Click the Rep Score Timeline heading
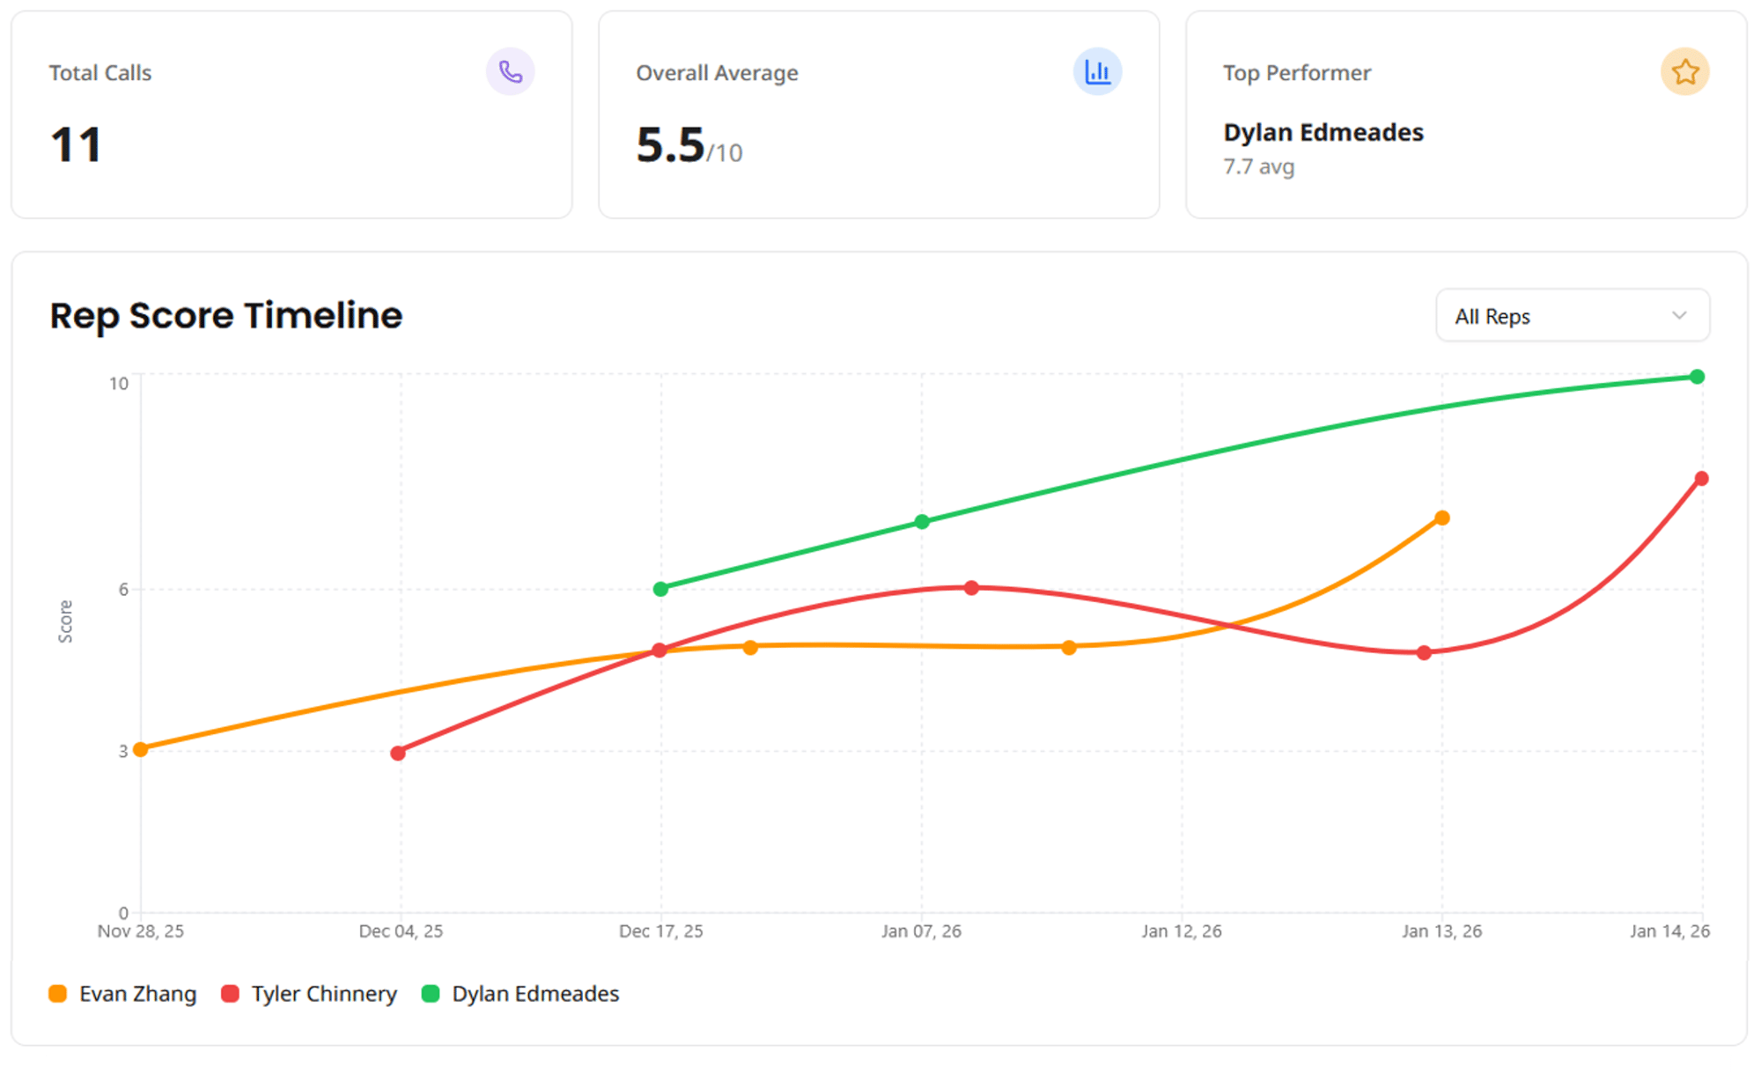The height and width of the screenshot is (1073, 1761). coord(225,315)
